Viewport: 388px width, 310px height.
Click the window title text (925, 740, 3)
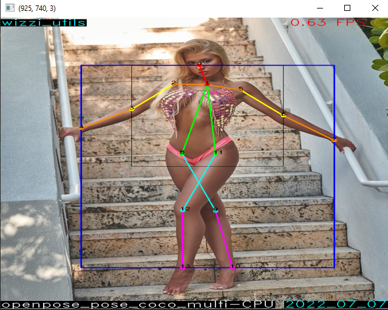click(37, 8)
